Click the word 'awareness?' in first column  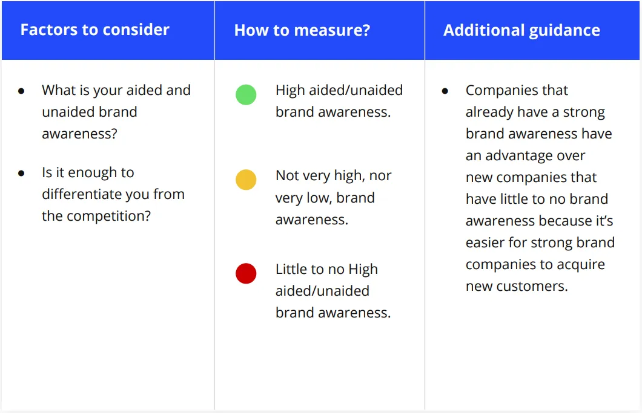79,133
